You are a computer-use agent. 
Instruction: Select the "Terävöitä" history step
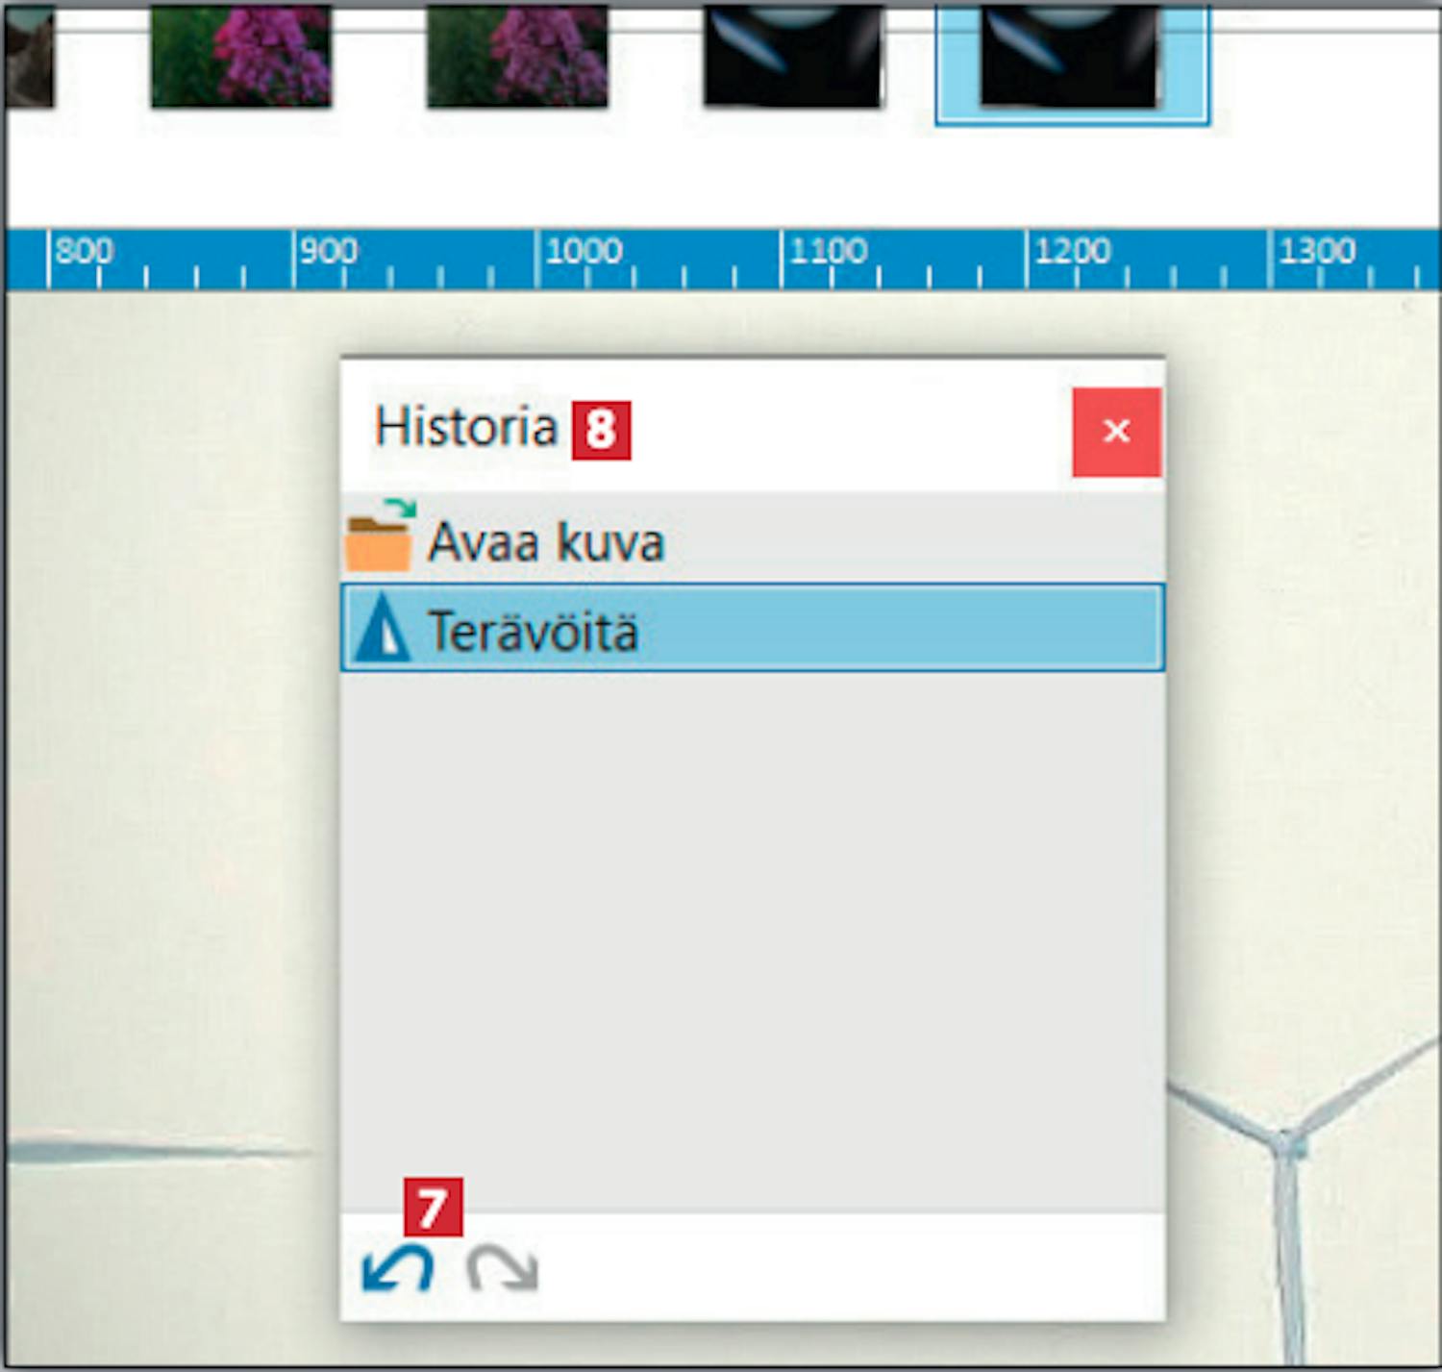753,627
